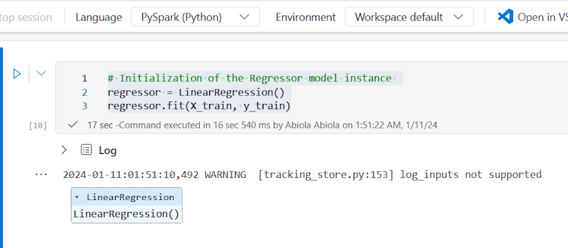Click the command executed status message
Screen dimensions: 568x248
[x=262, y=125]
